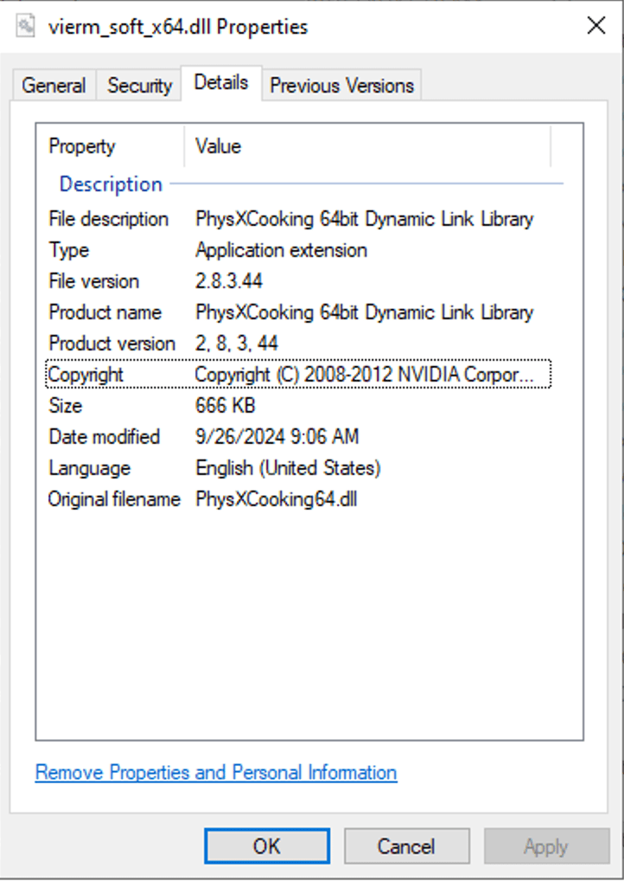Click the Size value 666 KB
The height and width of the screenshot is (881, 624).
click(225, 406)
